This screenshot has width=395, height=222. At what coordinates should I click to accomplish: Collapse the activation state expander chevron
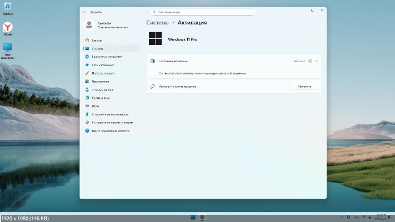coord(317,60)
